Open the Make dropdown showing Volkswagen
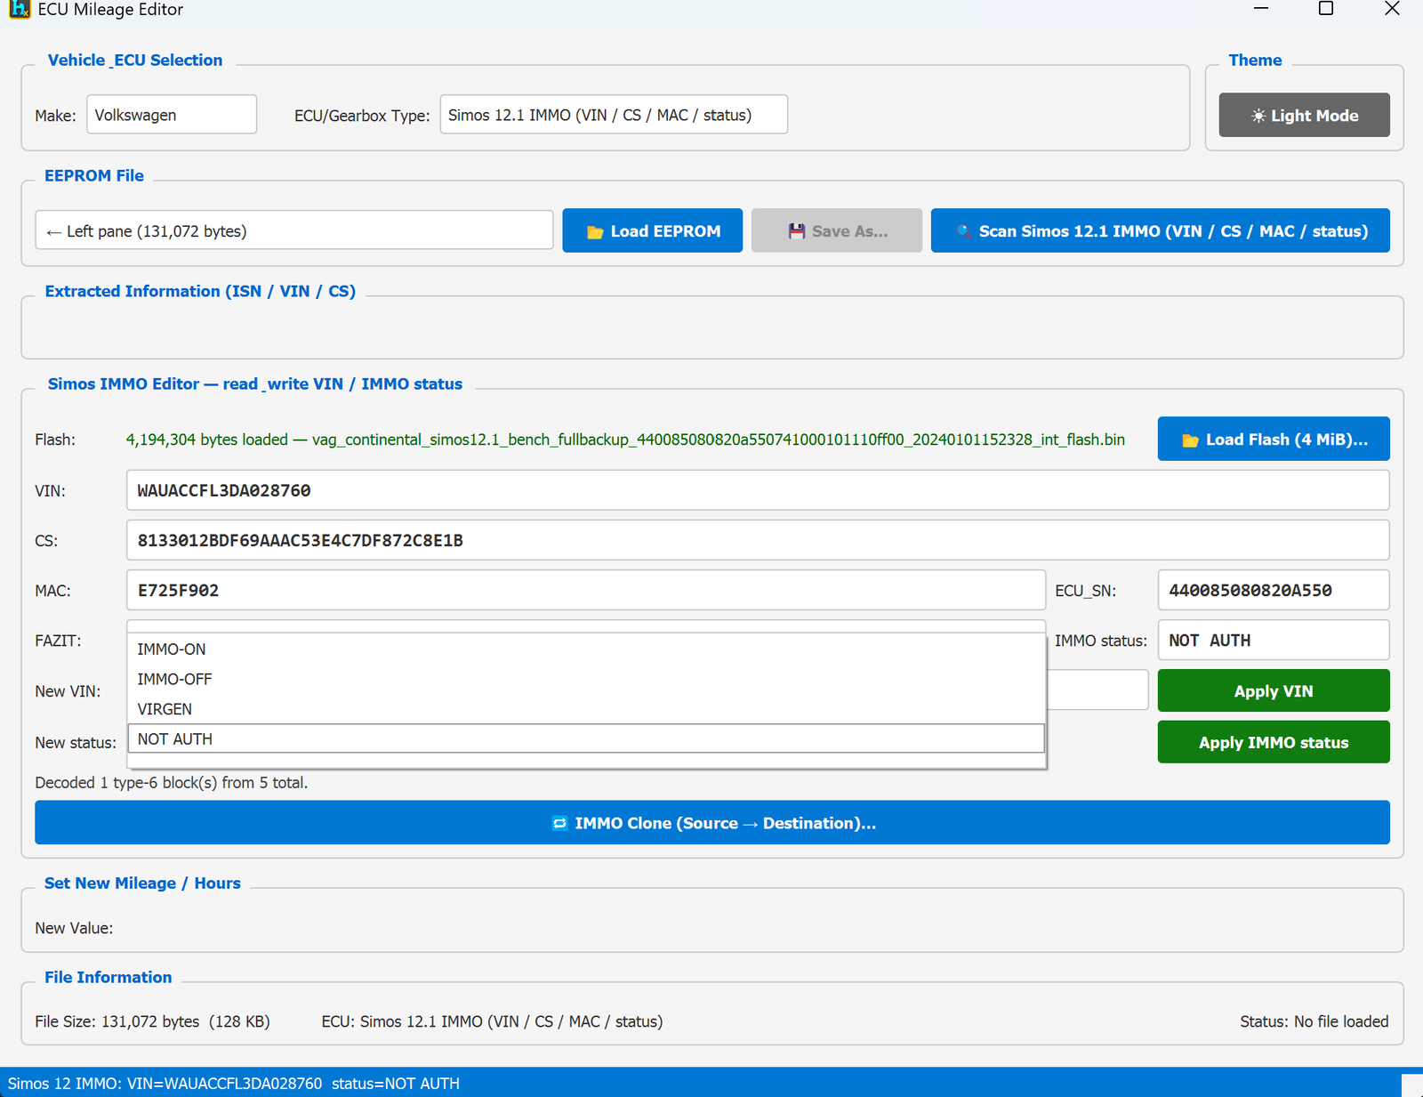 click(172, 115)
